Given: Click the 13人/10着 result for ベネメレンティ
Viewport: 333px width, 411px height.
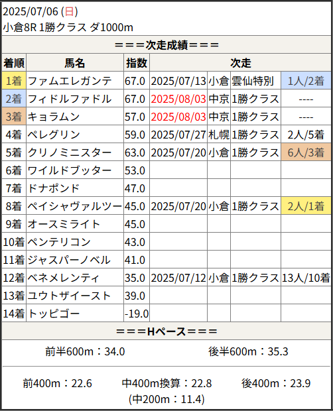Looking at the screenshot, I should coord(306,278).
